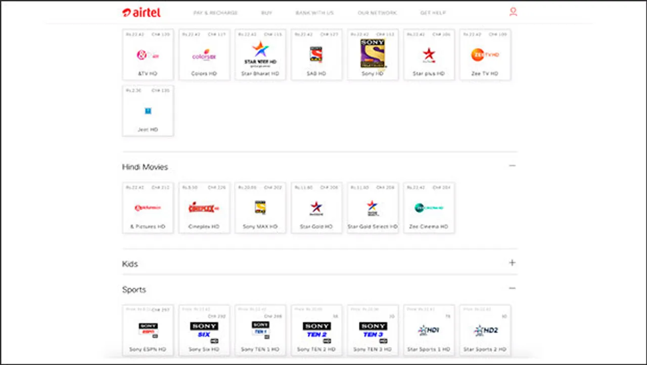This screenshot has width=647, height=365.
Task: Click the Hindi Movies section heading
Action: tap(145, 167)
